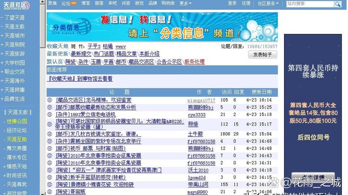This screenshot has width=348, height=195.
Task: Click smiley icon beside 龙马精神 post
Action: tap(50, 100)
